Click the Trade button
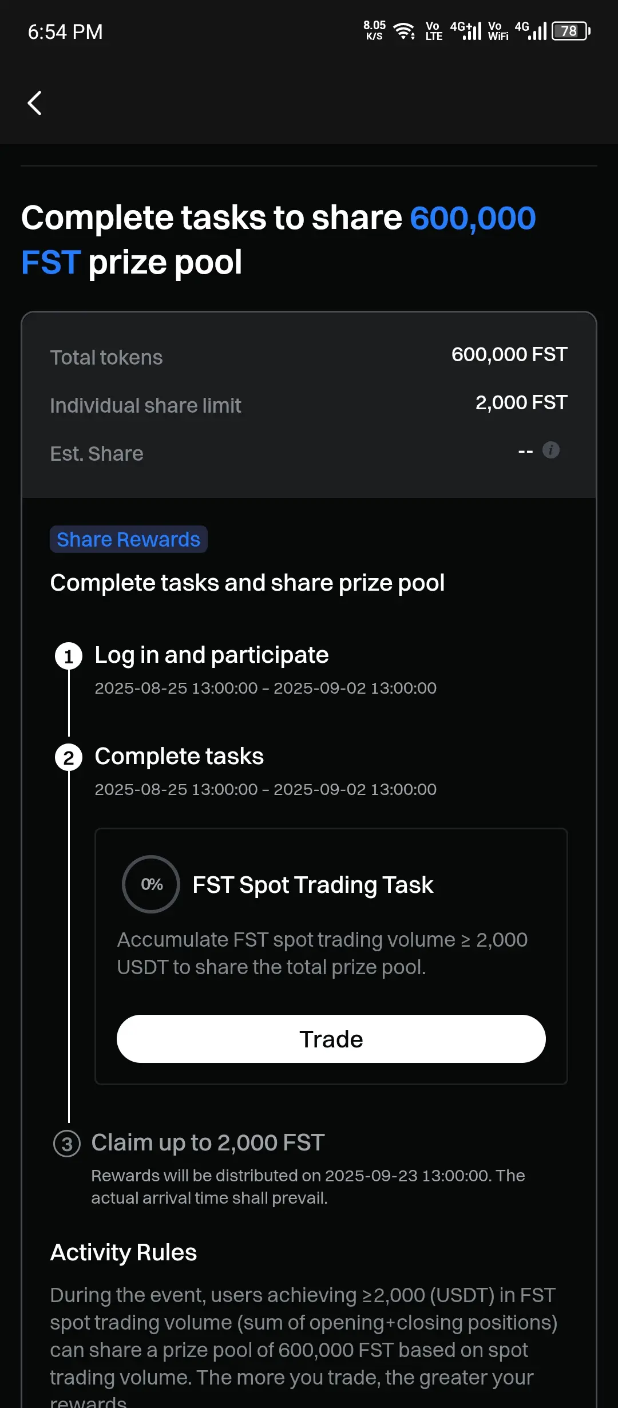This screenshot has width=618, height=1408. point(331,1039)
